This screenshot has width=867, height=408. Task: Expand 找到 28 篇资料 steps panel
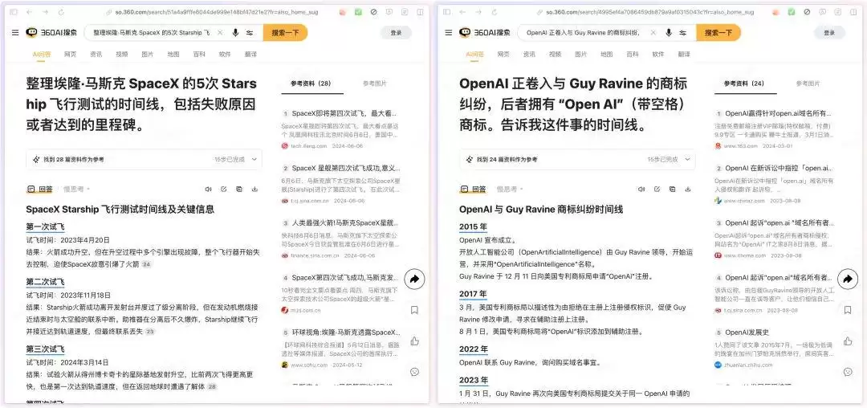144,159
